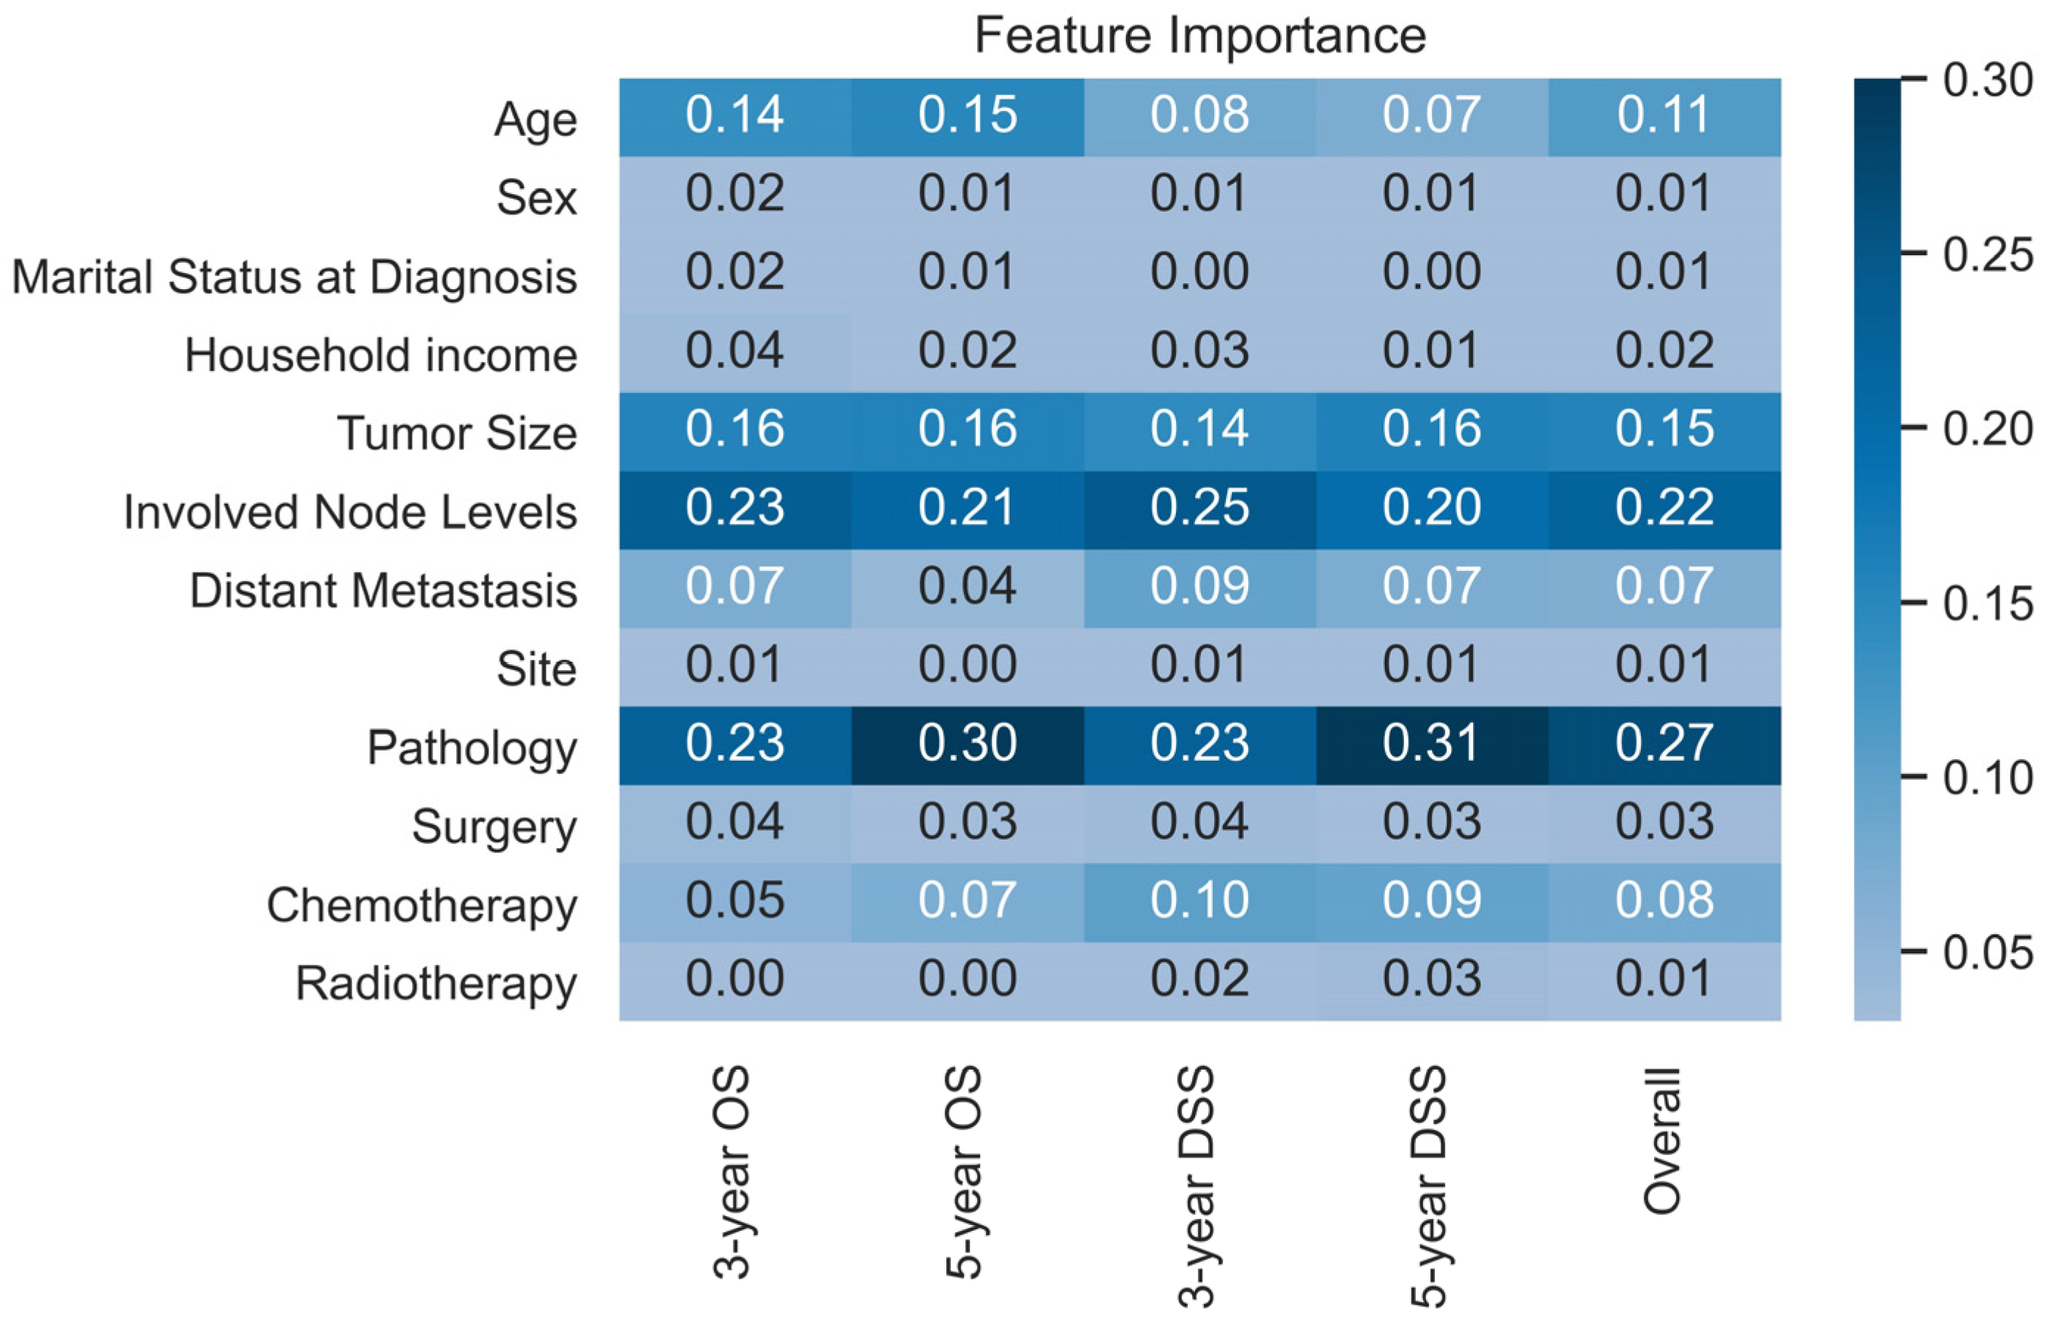Click the Feature Importance chart title
This screenshot has width=2053, height=1322.
coord(1199,36)
